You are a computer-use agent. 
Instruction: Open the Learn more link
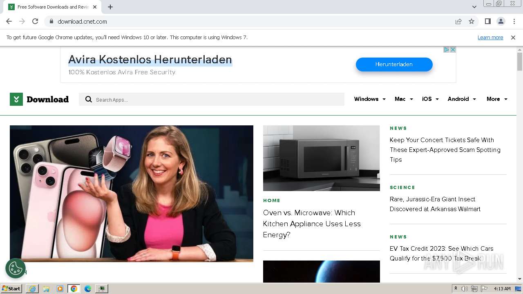pos(490,37)
